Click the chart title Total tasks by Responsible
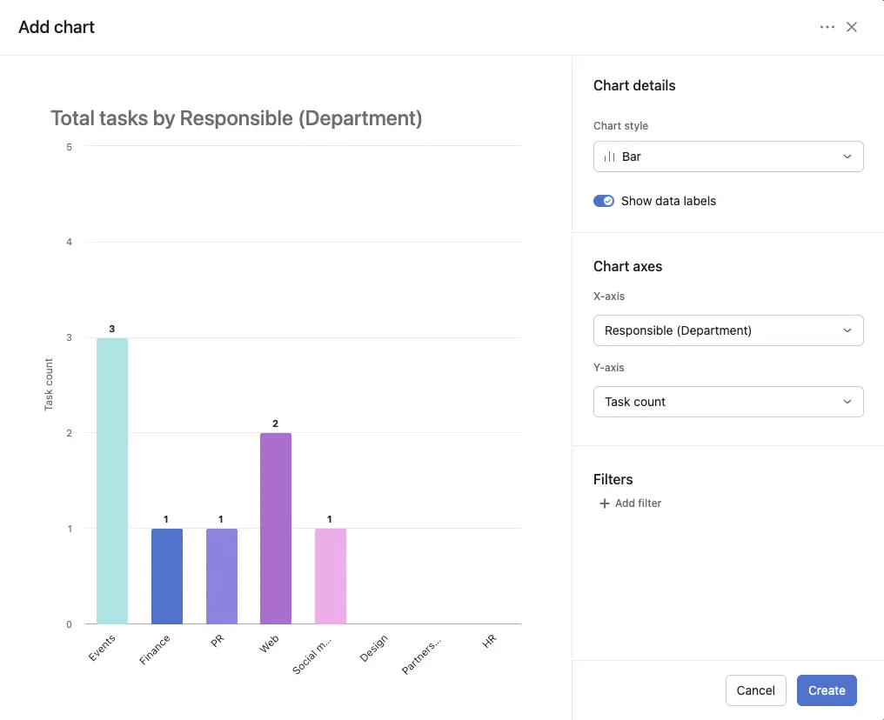 [x=236, y=118]
